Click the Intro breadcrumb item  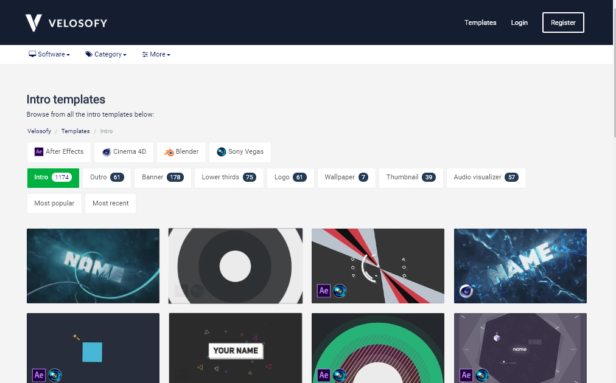coord(106,131)
